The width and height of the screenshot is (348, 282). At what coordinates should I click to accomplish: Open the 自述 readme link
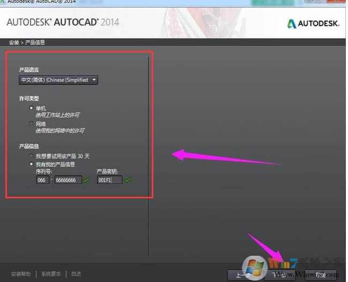click(x=76, y=274)
